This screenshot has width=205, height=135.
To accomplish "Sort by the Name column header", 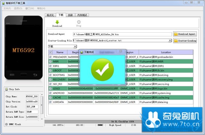I will tap(60, 52).
